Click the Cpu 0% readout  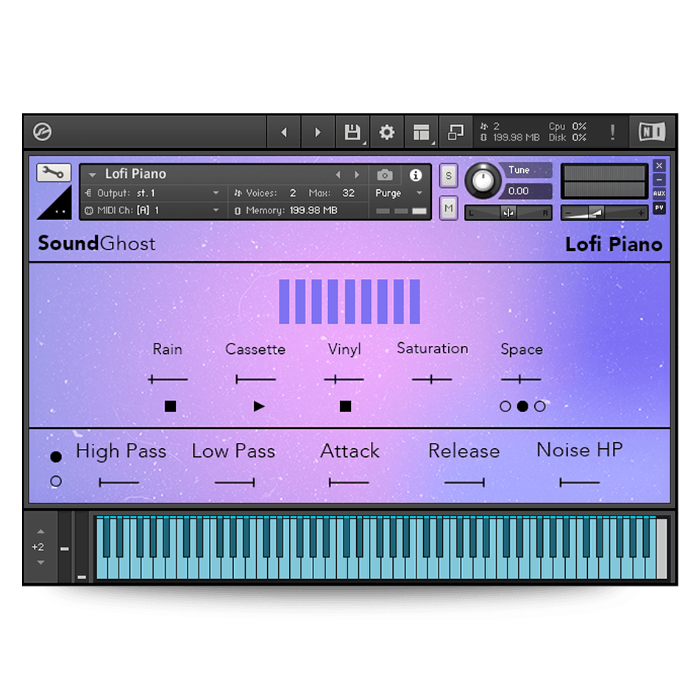[567, 127]
